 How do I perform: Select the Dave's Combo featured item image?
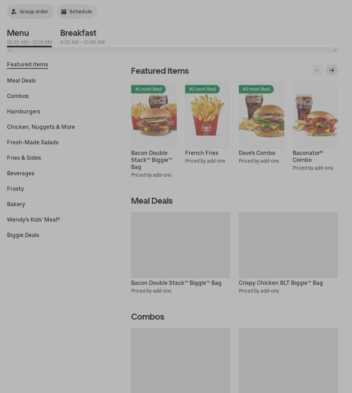262,114
